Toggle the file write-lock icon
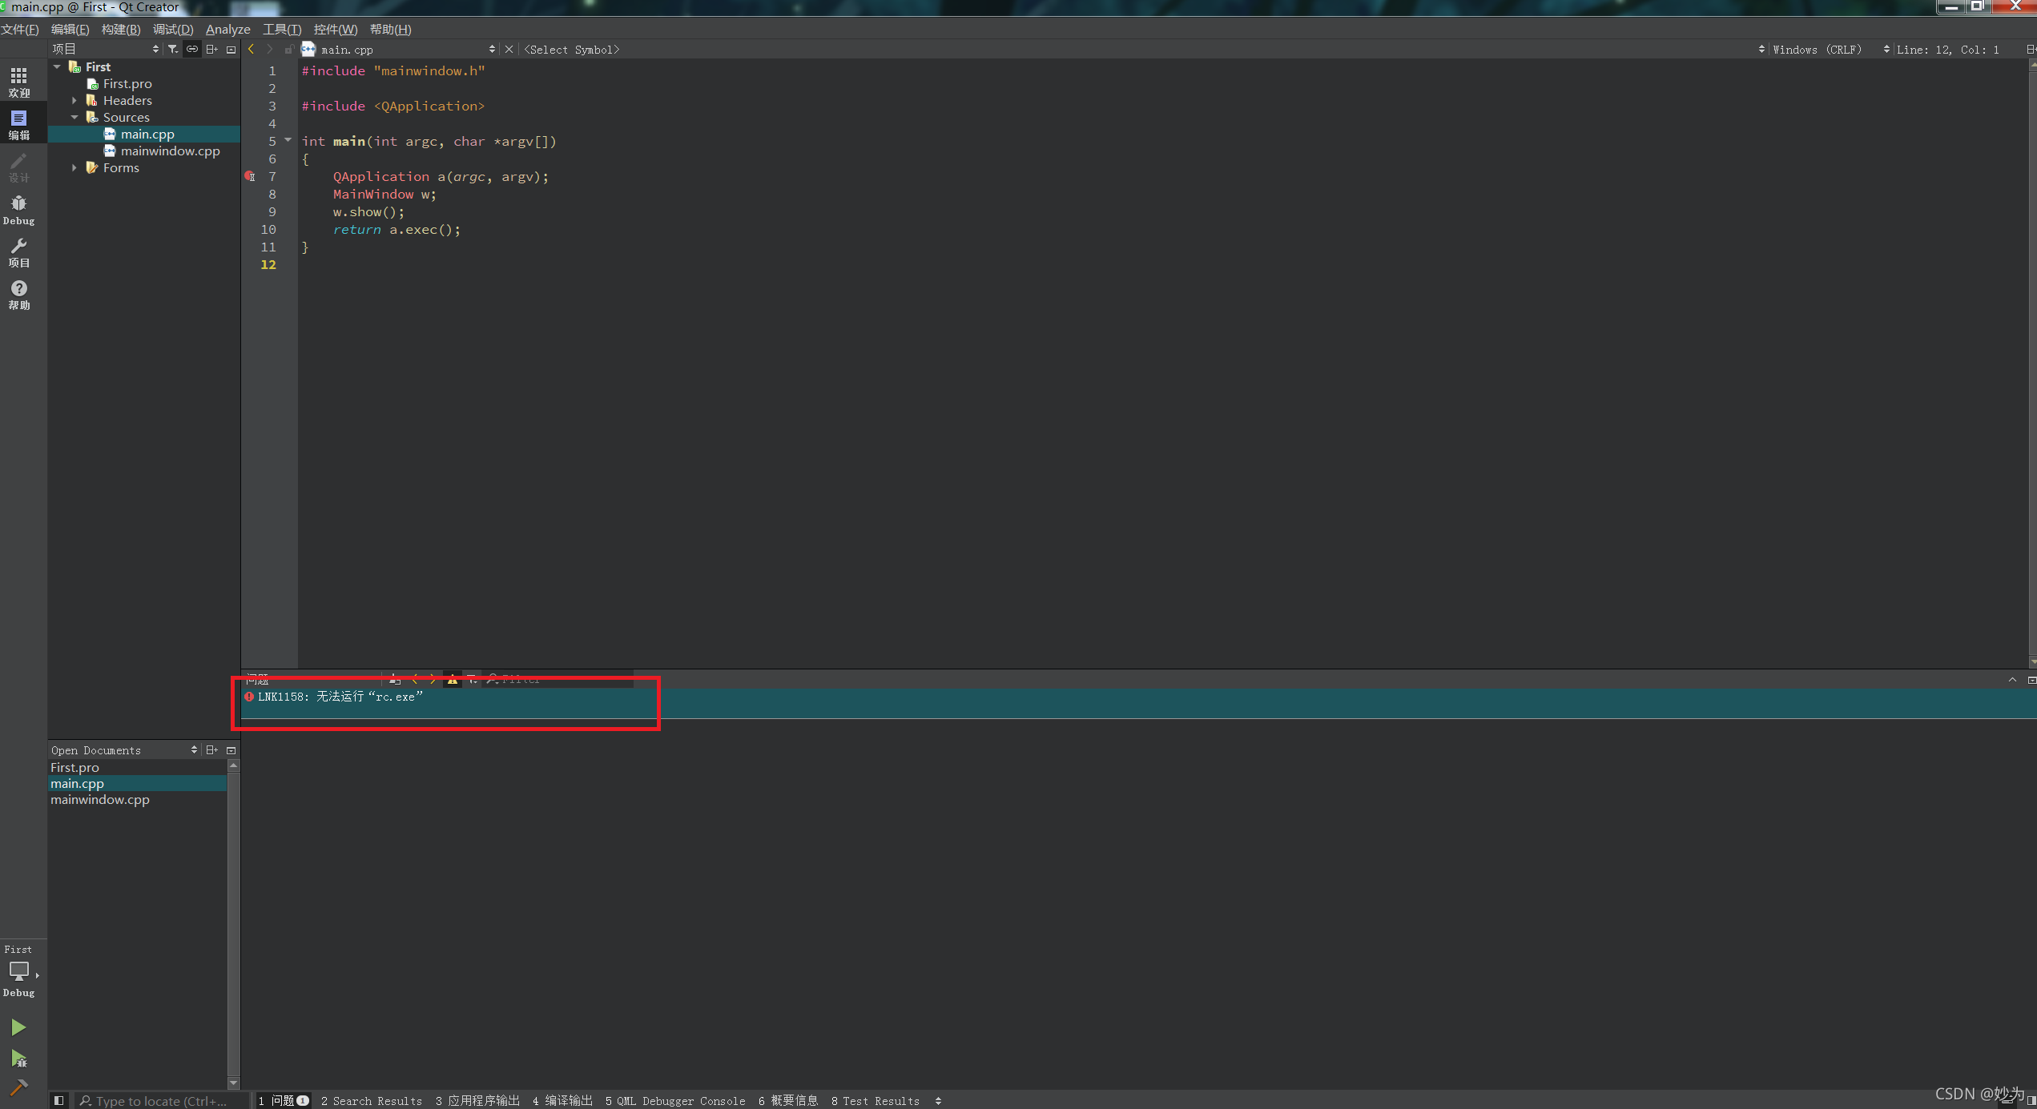 point(288,50)
